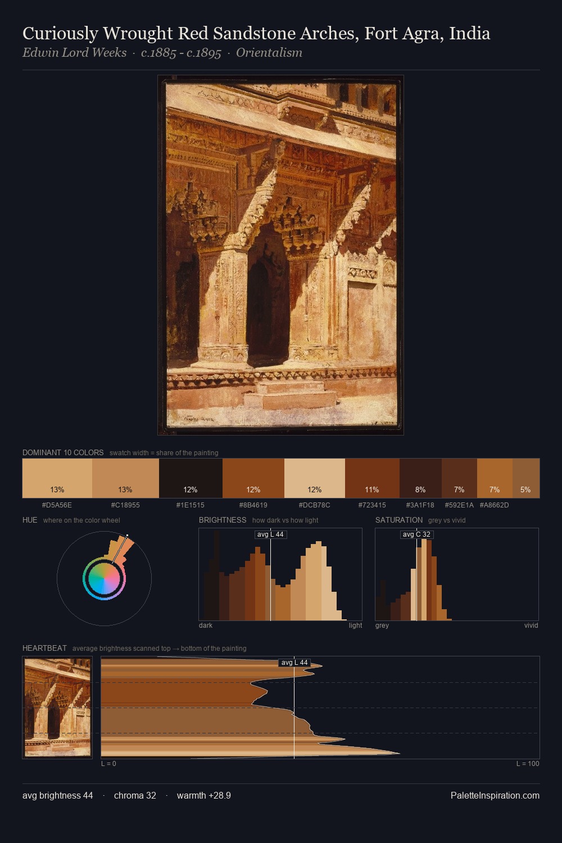Click 'swatch width = share of the painting' caption
Viewport: 562px width, 843px height.
(164, 453)
